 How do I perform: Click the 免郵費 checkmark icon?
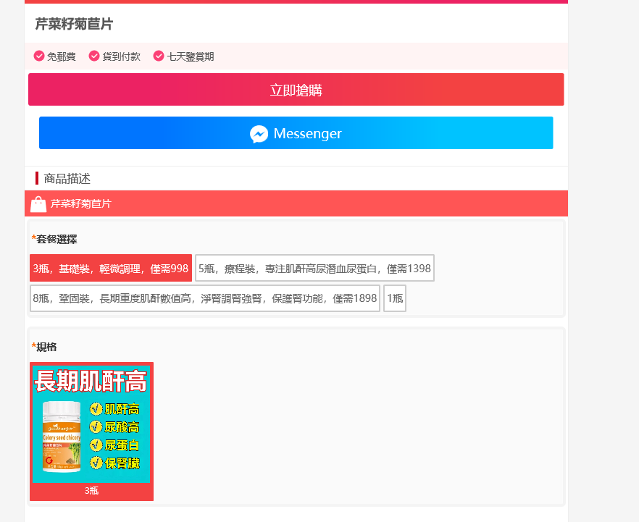(x=39, y=56)
